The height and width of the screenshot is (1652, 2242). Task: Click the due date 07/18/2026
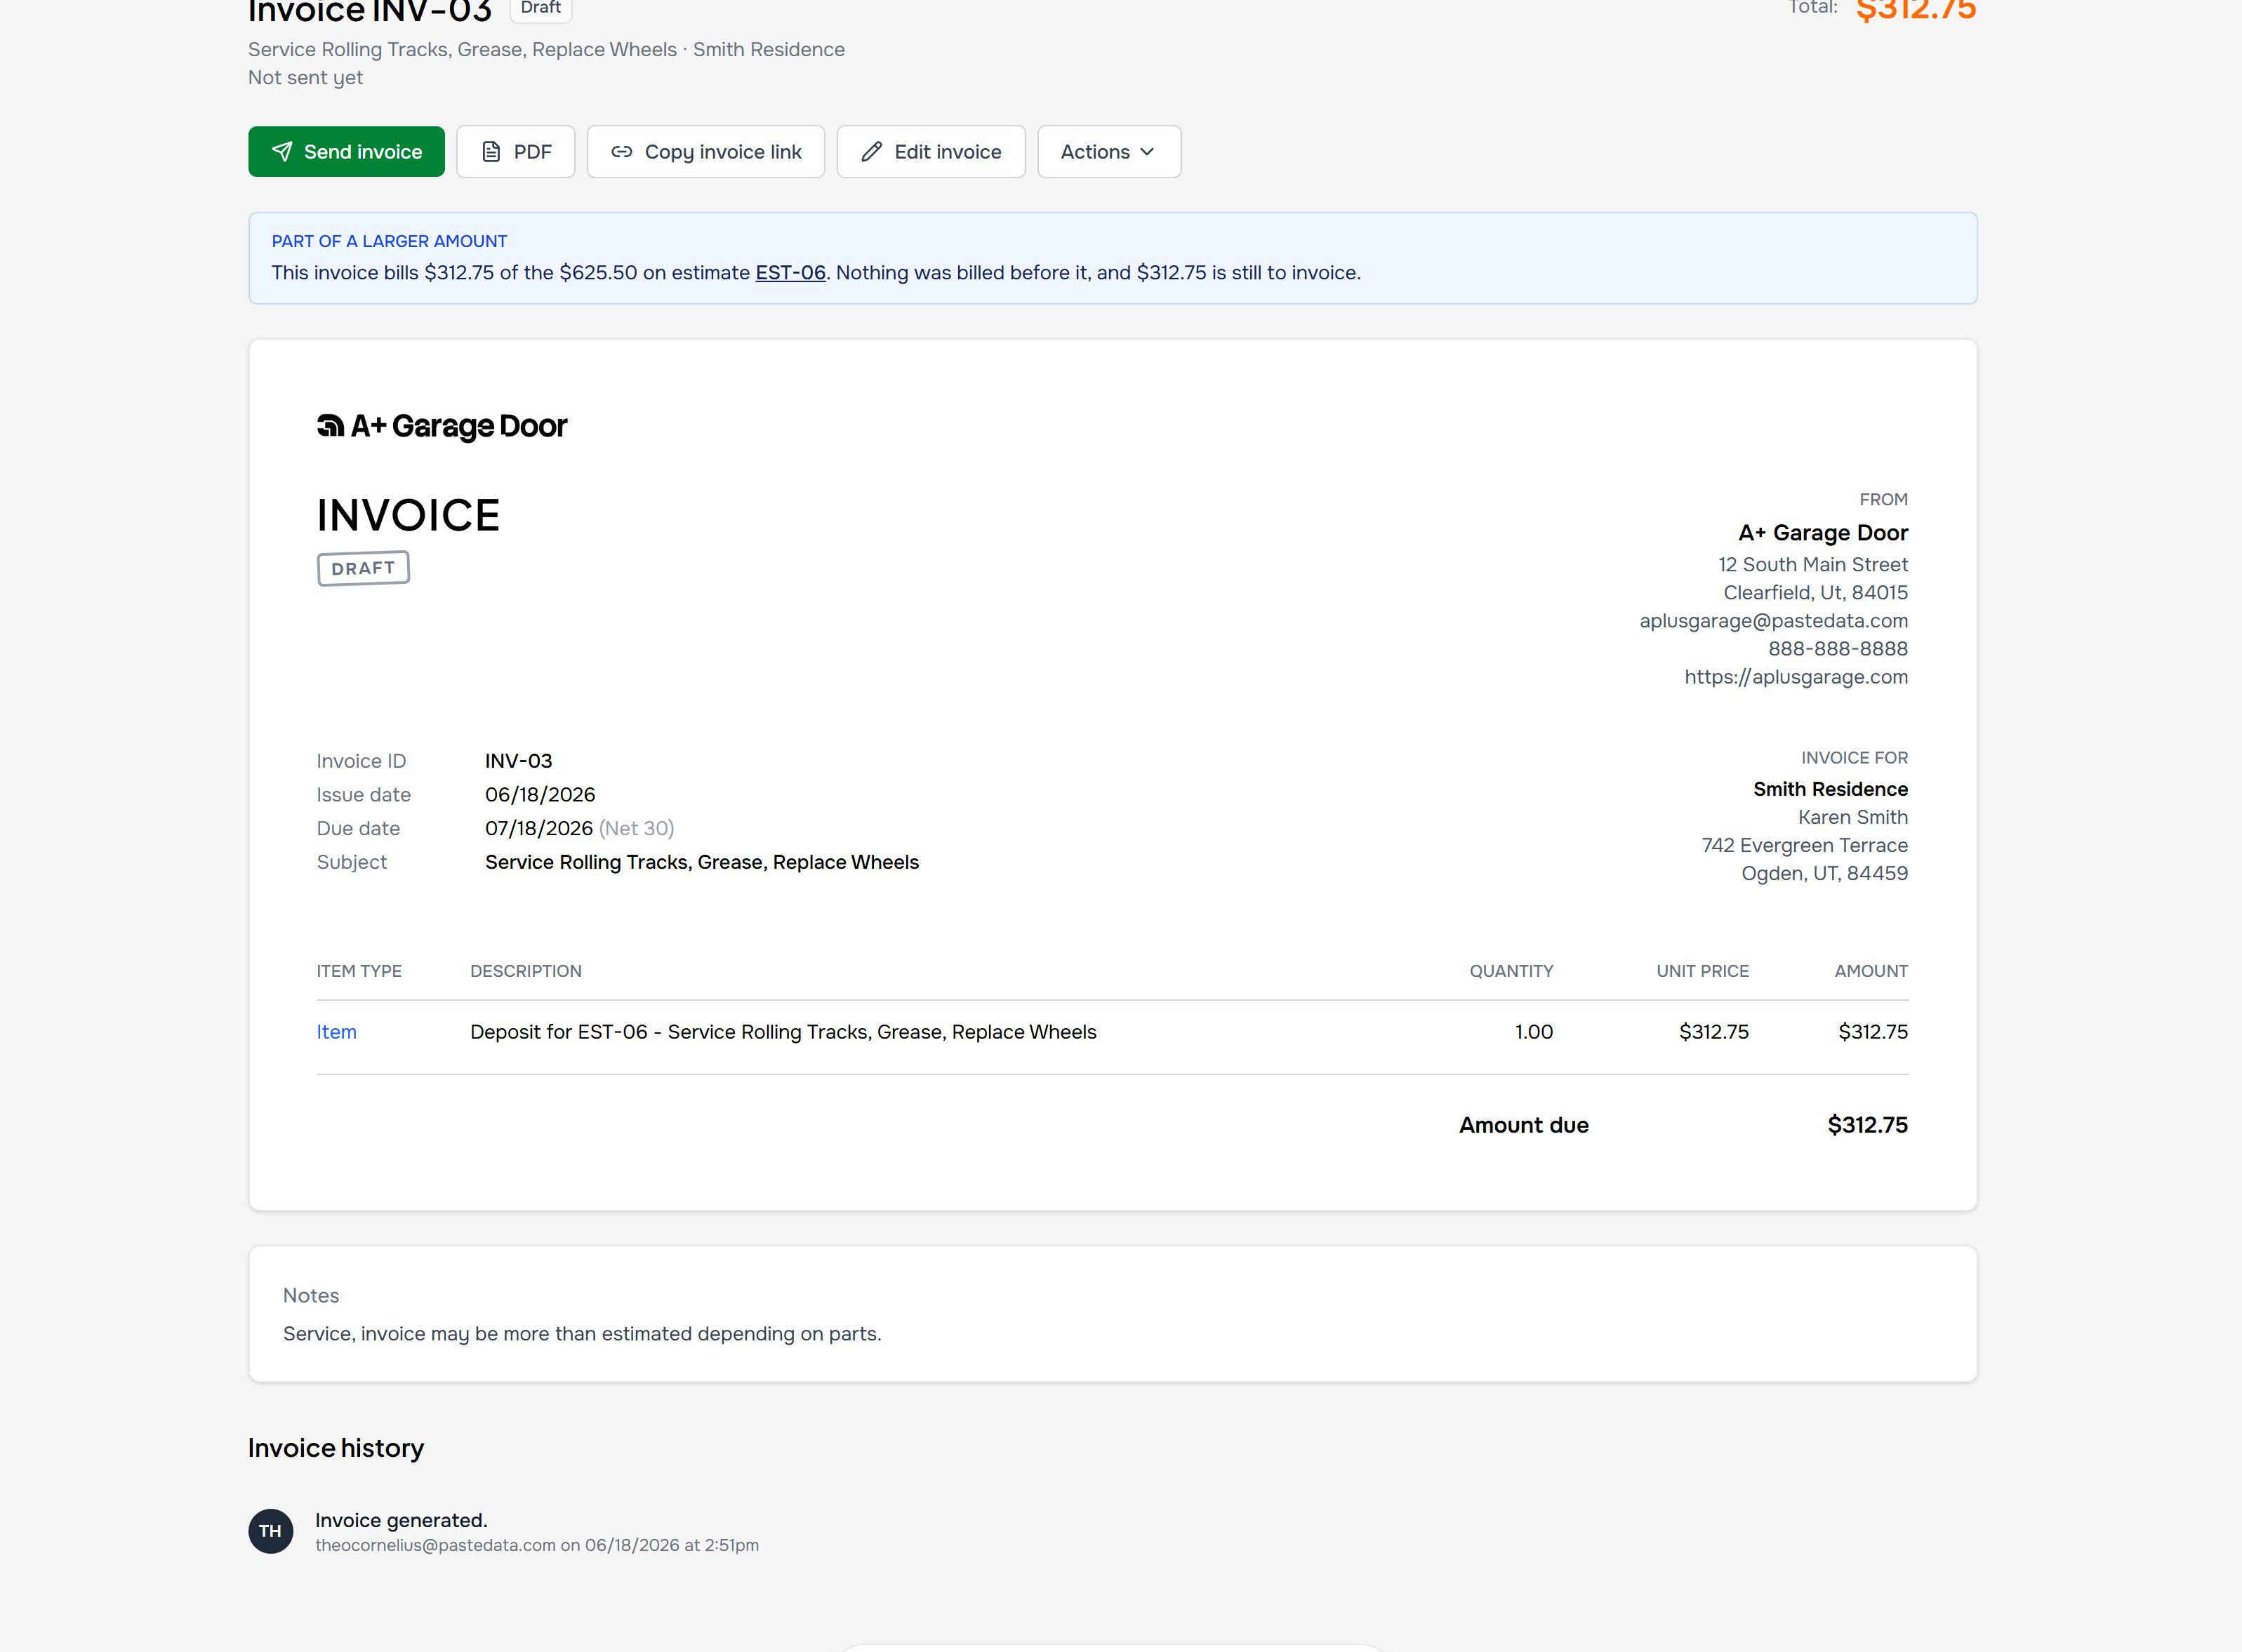(539, 829)
